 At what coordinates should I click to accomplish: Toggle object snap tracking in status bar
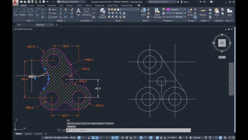point(113,138)
